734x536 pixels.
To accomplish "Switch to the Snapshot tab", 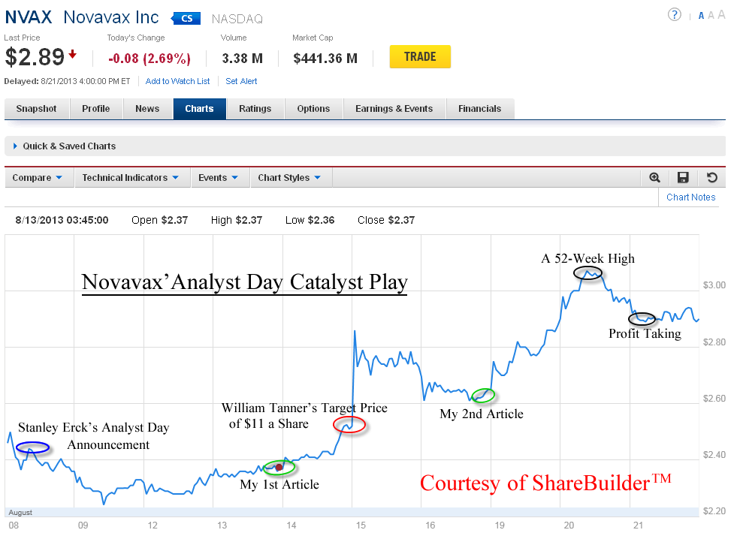I will pyautogui.click(x=37, y=109).
